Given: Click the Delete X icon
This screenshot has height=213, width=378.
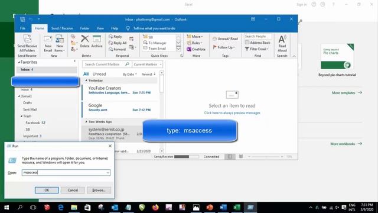Looking at the screenshot, I should click(x=84, y=38).
